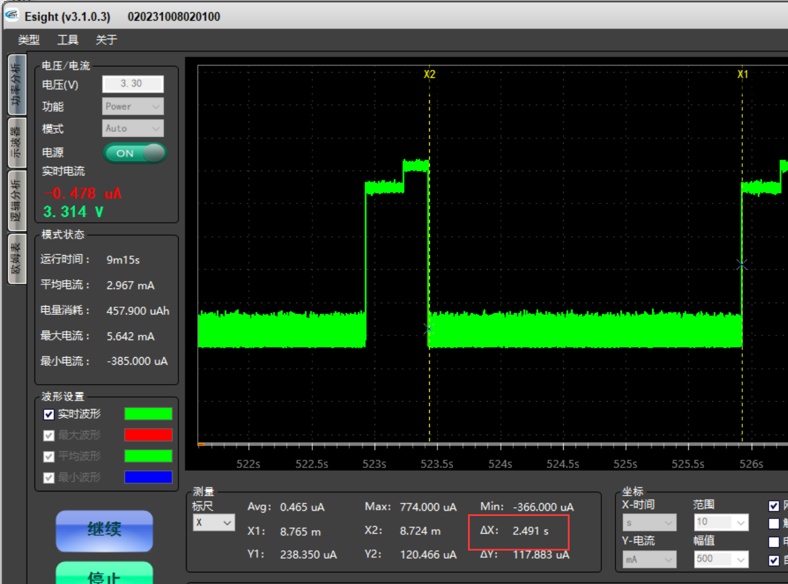Click the 电压(V) input field showing 3.30
Screen dimensions: 788x584
[x=133, y=84]
